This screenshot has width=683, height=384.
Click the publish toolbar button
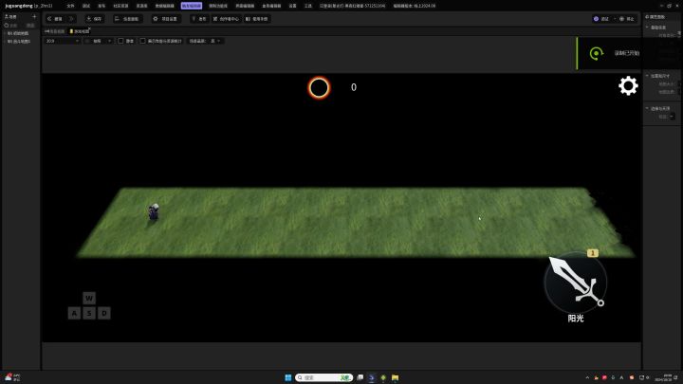pos(199,19)
